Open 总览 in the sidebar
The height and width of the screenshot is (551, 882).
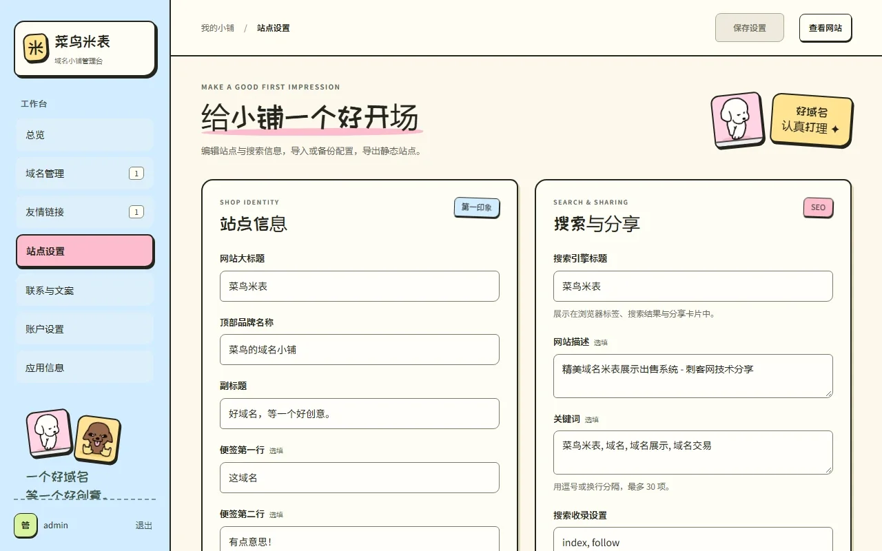pyautogui.click(x=85, y=135)
